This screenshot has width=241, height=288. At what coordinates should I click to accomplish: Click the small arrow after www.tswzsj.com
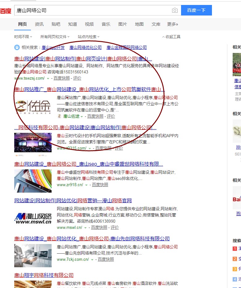[x=48, y=78]
